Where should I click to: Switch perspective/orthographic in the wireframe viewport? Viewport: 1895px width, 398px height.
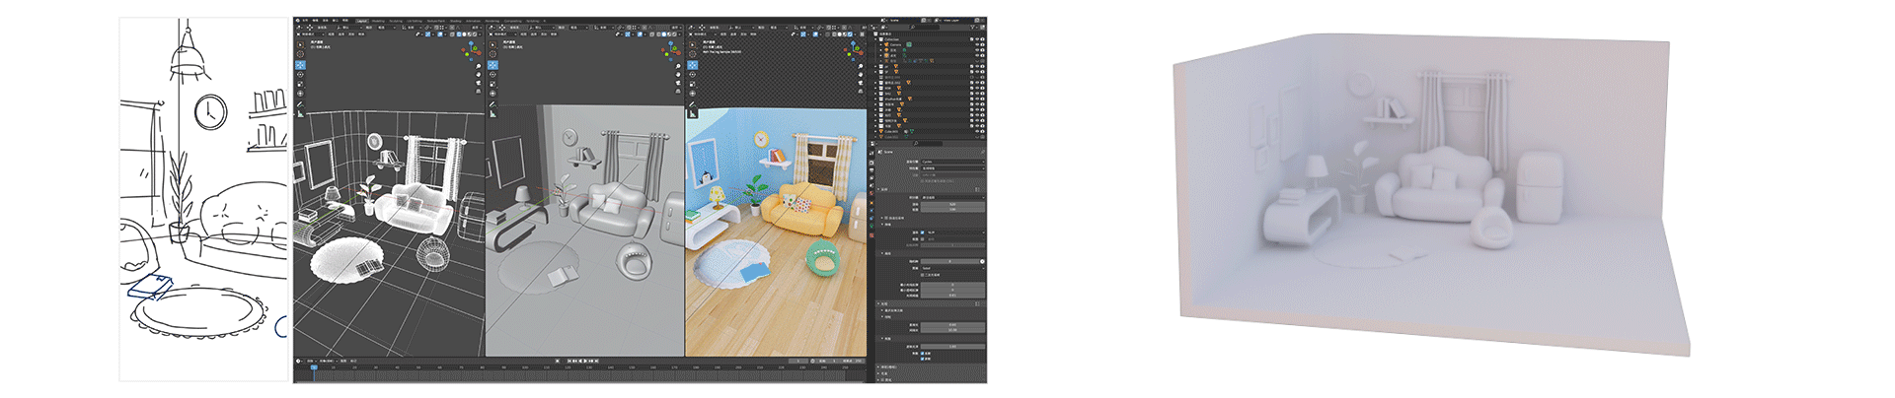click(x=478, y=92)
